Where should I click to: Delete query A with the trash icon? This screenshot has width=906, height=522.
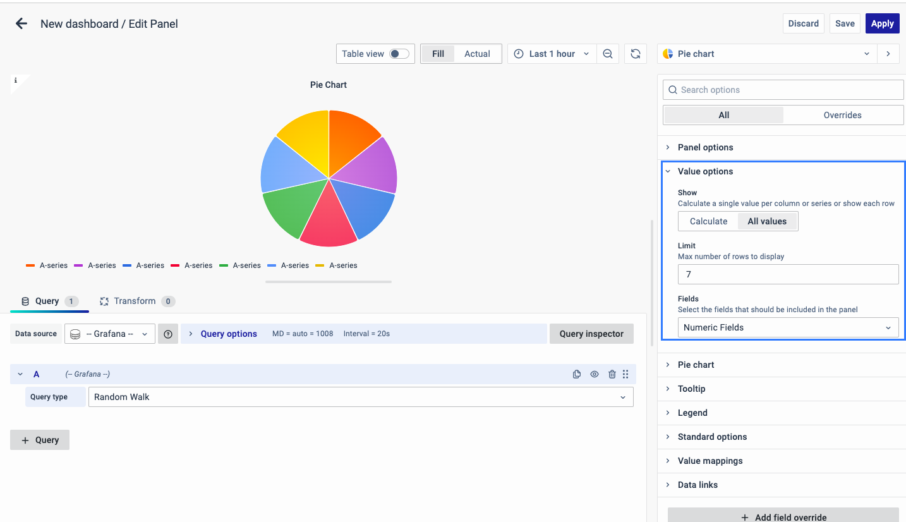point(612,374)
